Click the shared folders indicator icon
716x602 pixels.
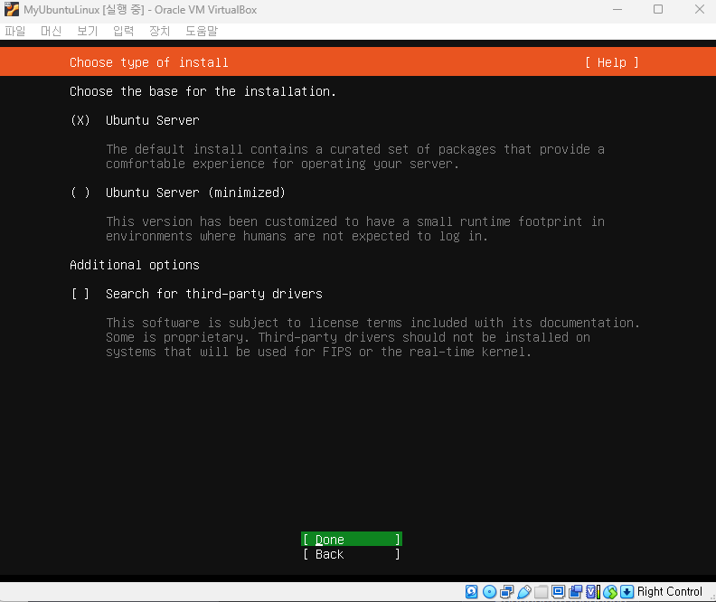pos(542,592)
